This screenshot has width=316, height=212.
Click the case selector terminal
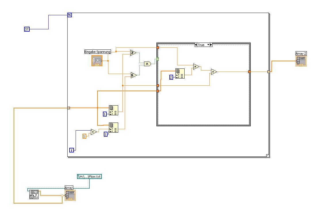click(x=158, y=59)
